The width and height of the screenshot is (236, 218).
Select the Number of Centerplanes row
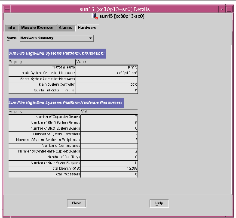pyautogui.click(x=73, y=146)
